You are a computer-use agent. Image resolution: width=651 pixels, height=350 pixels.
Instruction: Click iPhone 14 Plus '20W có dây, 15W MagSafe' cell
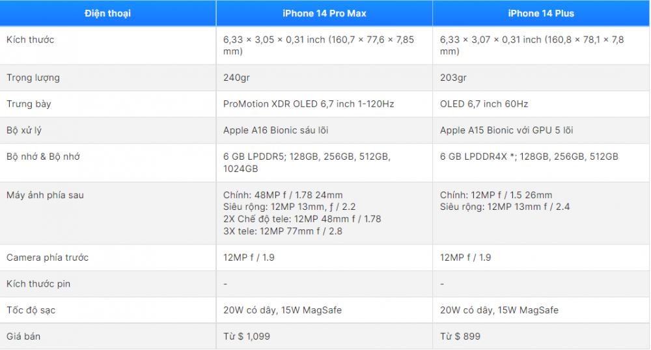pyautogui.click(x=541, y=310)
